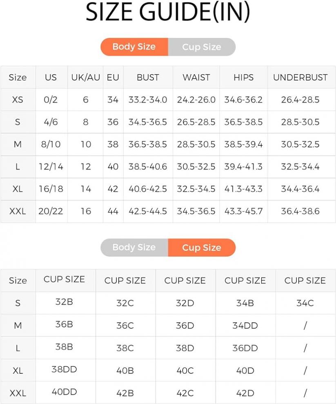Click the UNDERBUST column header
This screenshot has height=404, width=336.
pyautogui.click(x=300, y=77)
